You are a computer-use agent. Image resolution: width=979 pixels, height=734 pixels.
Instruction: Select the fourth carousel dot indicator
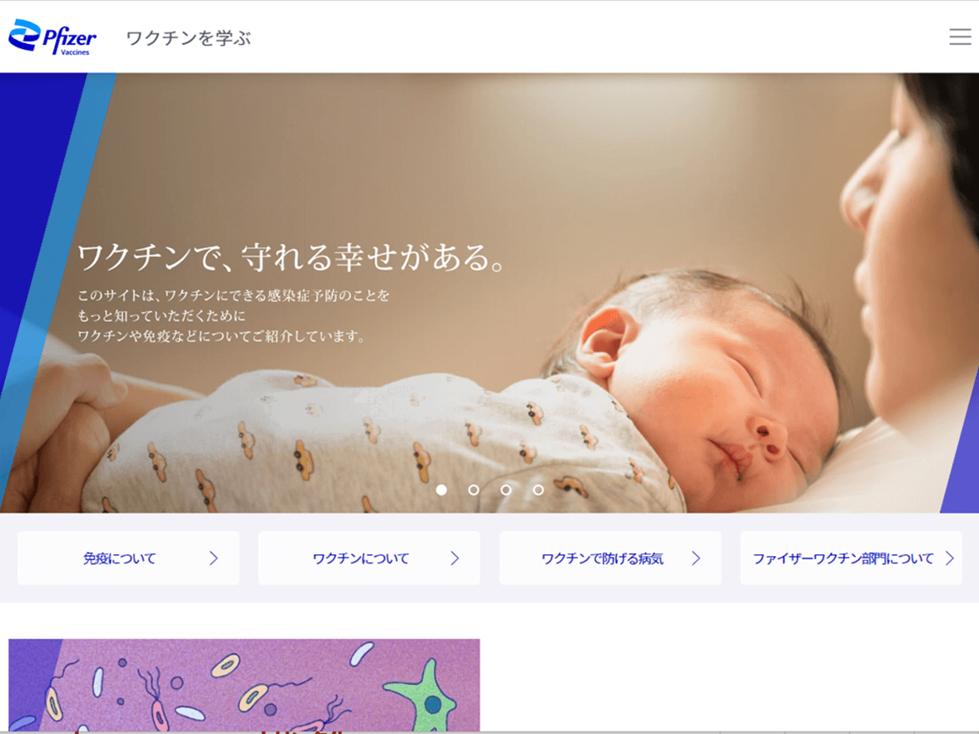coord(538,490)
